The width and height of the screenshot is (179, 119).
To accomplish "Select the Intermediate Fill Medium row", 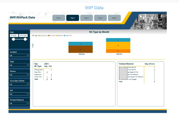I will tap(137, 77).
